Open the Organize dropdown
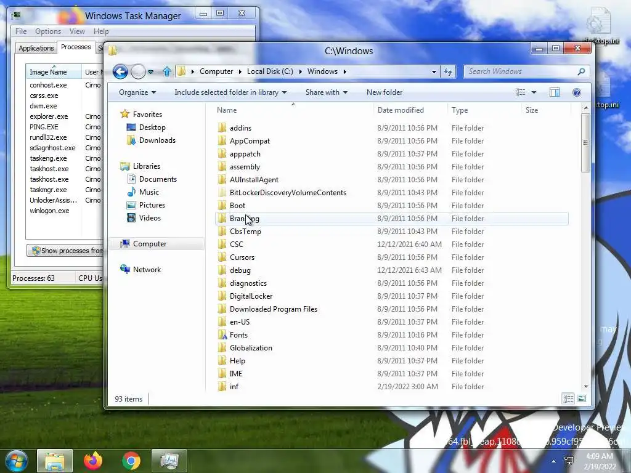 137,92
